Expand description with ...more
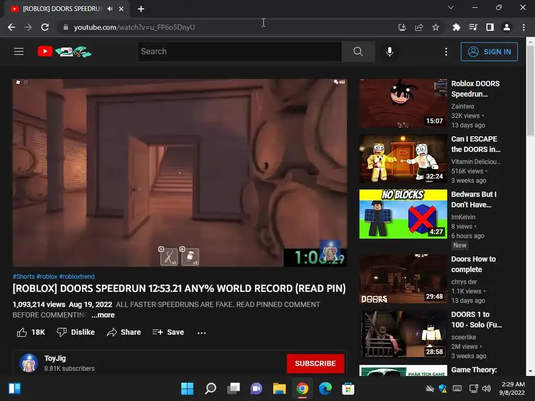535x401 pixels. pos(103,315)
